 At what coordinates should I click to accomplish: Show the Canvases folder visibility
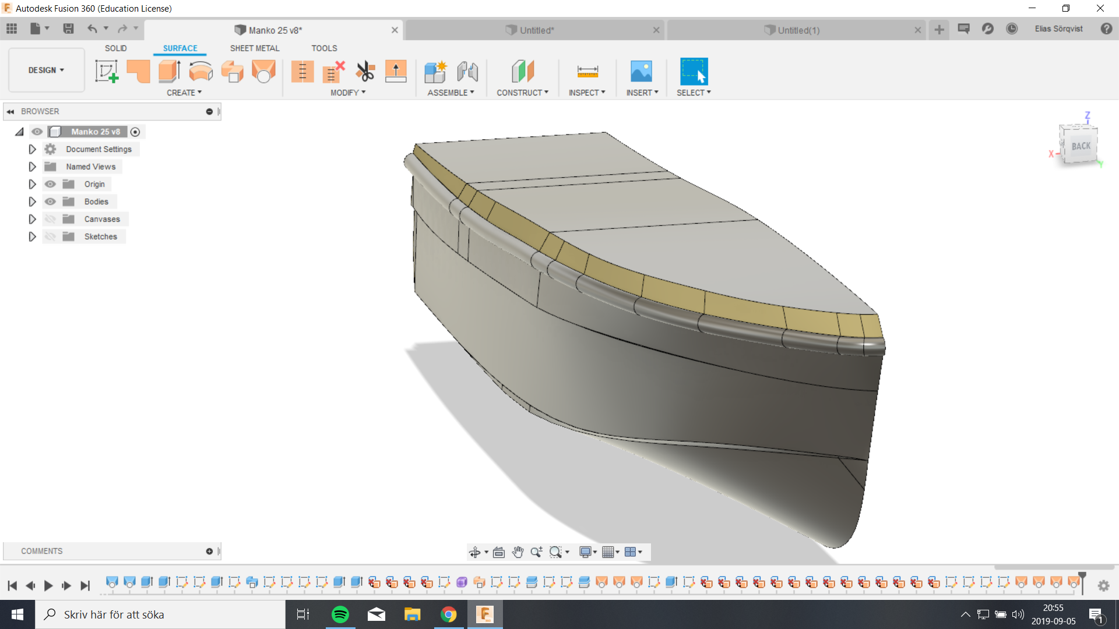51,218
